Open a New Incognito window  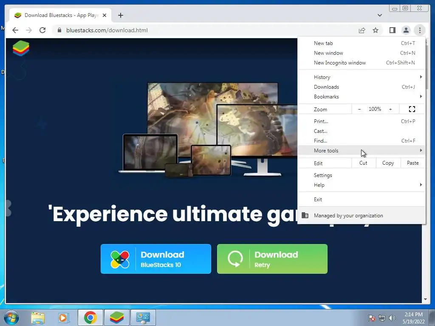(361, 63)
